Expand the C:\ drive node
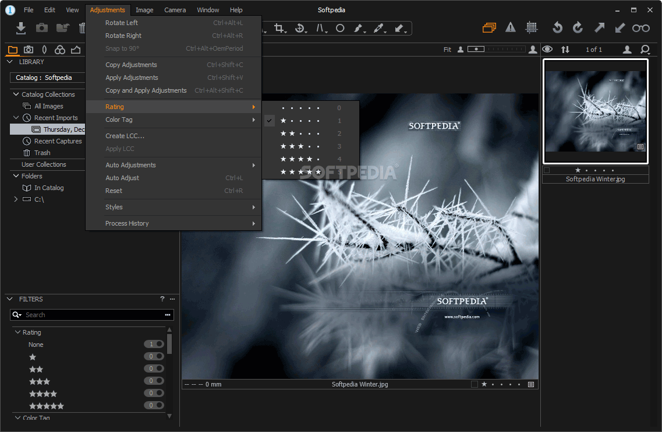The image size is (662, 432). 16,199
